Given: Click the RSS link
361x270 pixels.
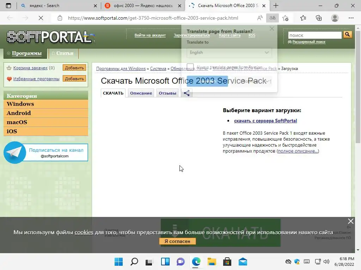Looking at the screenshot, I should point(252,35).
